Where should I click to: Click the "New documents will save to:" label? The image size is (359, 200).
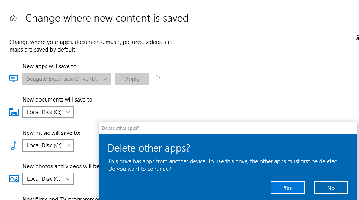(x=58, y=100)
